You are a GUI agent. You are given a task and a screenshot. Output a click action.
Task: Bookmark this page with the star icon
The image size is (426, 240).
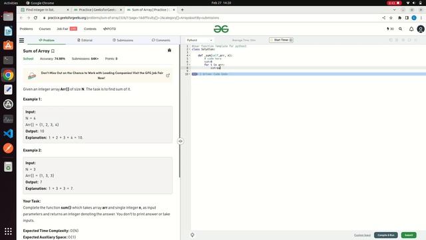pos(391,18)
